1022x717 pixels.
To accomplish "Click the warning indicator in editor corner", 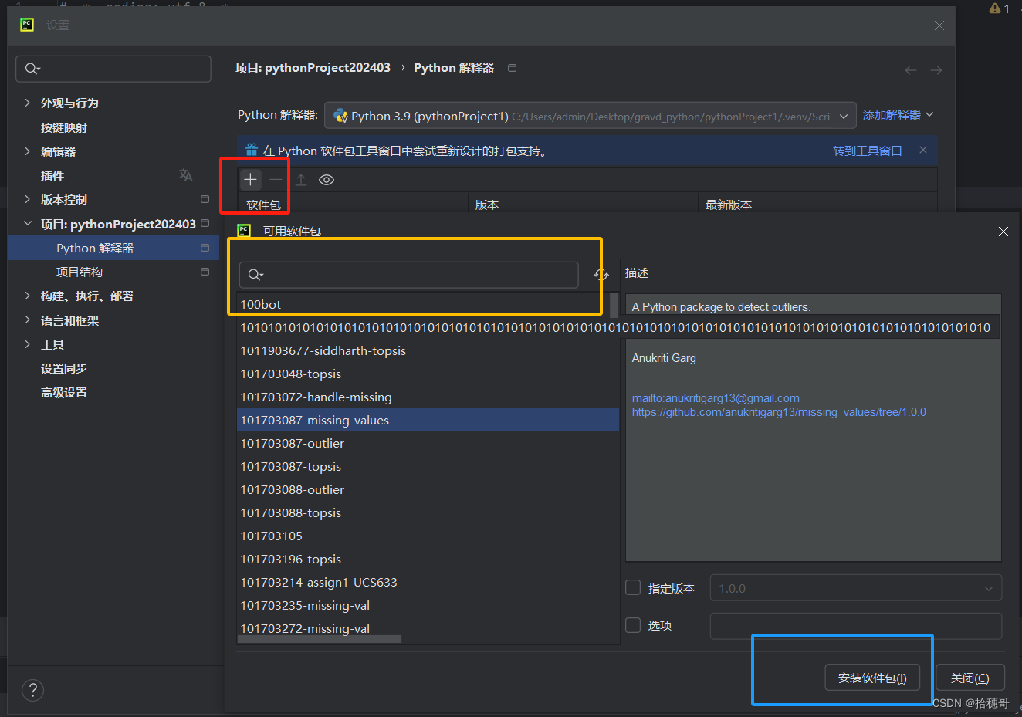I will point(1000,8).
